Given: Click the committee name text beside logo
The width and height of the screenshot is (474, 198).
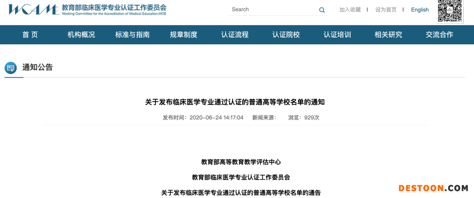Looking at the screenshot, I should (x=114, y=8).
